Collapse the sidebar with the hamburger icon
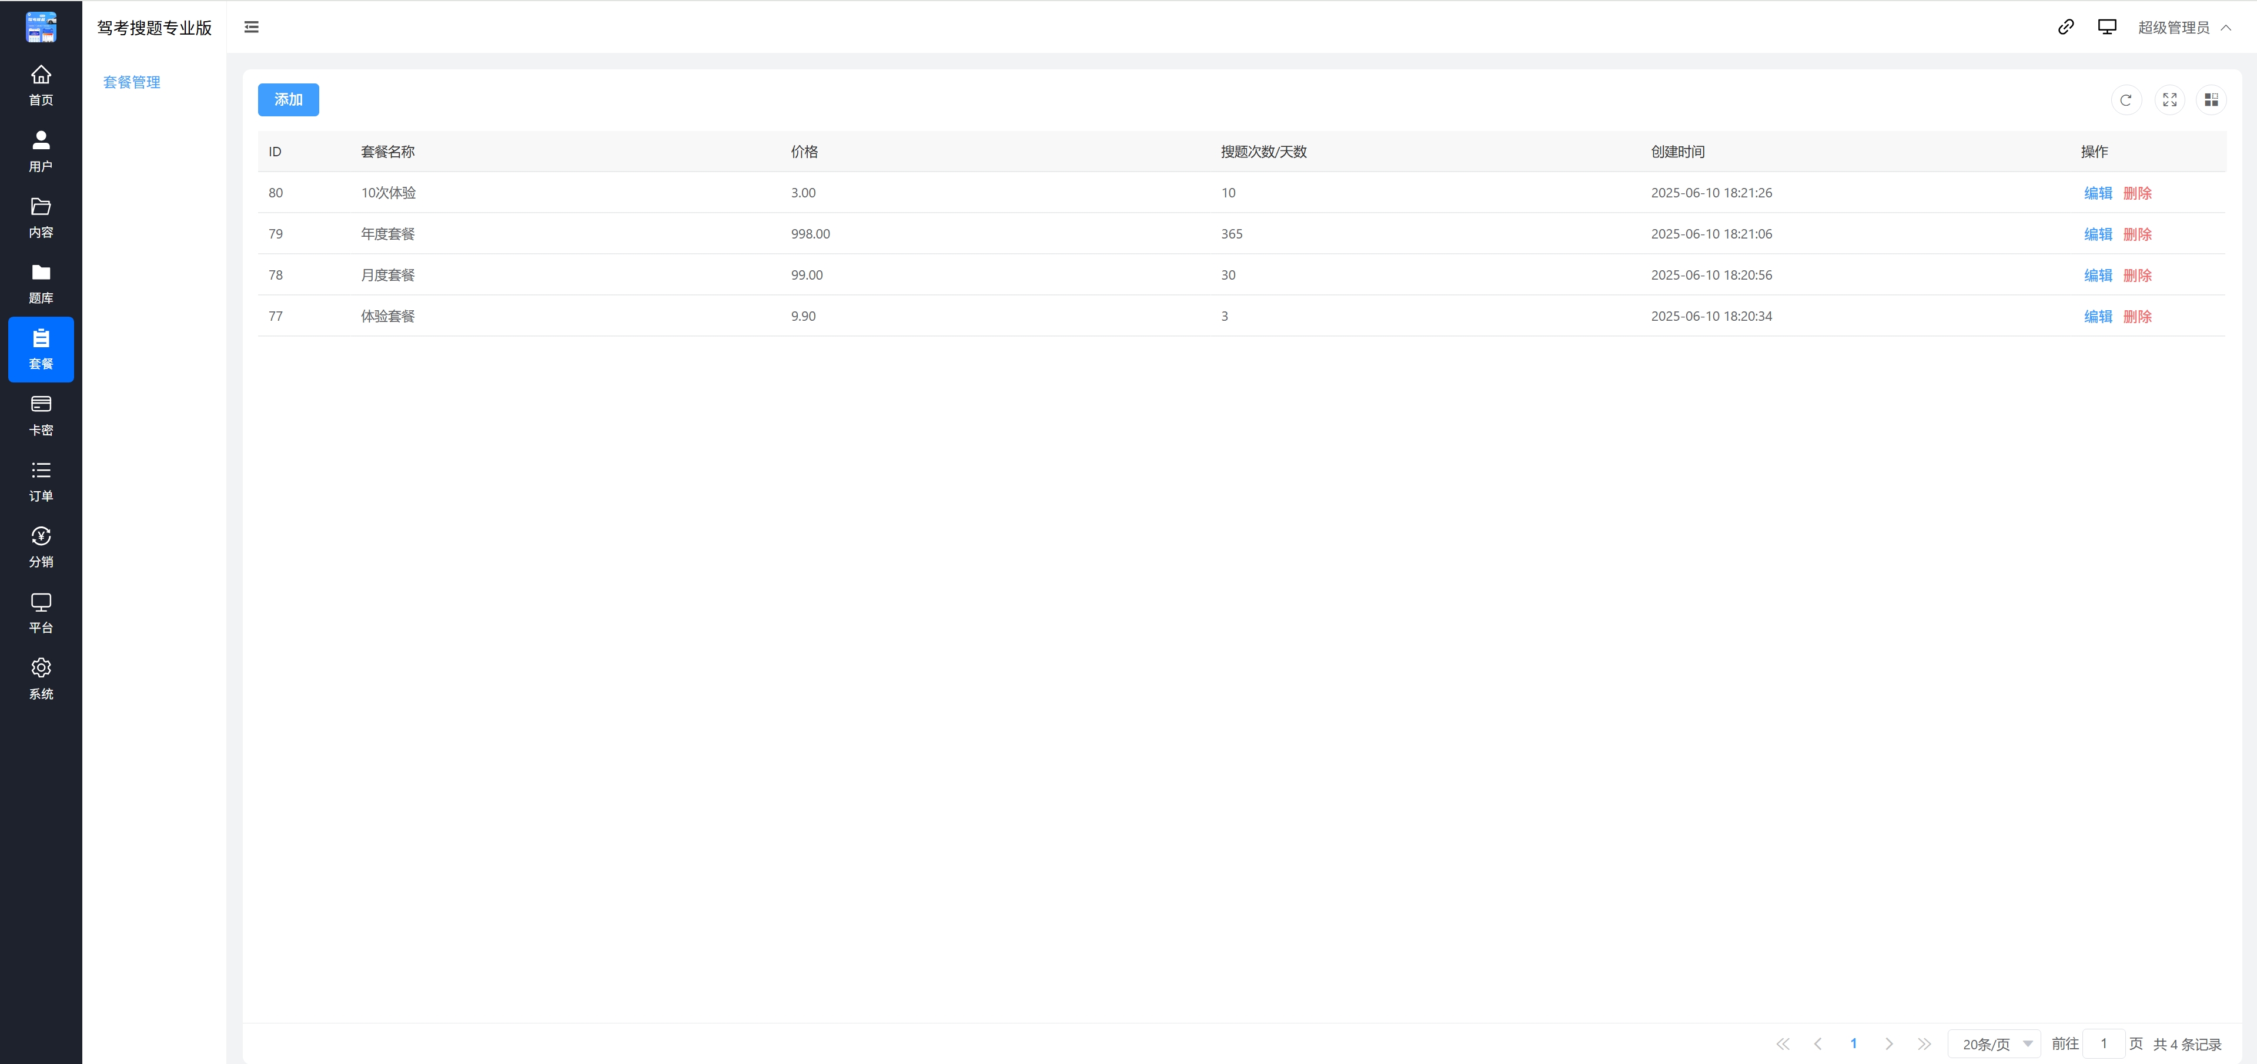The image size is (2257, 1064). click(x=252, y=27)
